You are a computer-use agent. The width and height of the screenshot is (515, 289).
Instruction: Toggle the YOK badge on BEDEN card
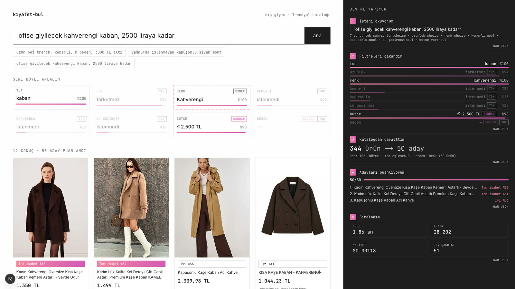[322, 119]
